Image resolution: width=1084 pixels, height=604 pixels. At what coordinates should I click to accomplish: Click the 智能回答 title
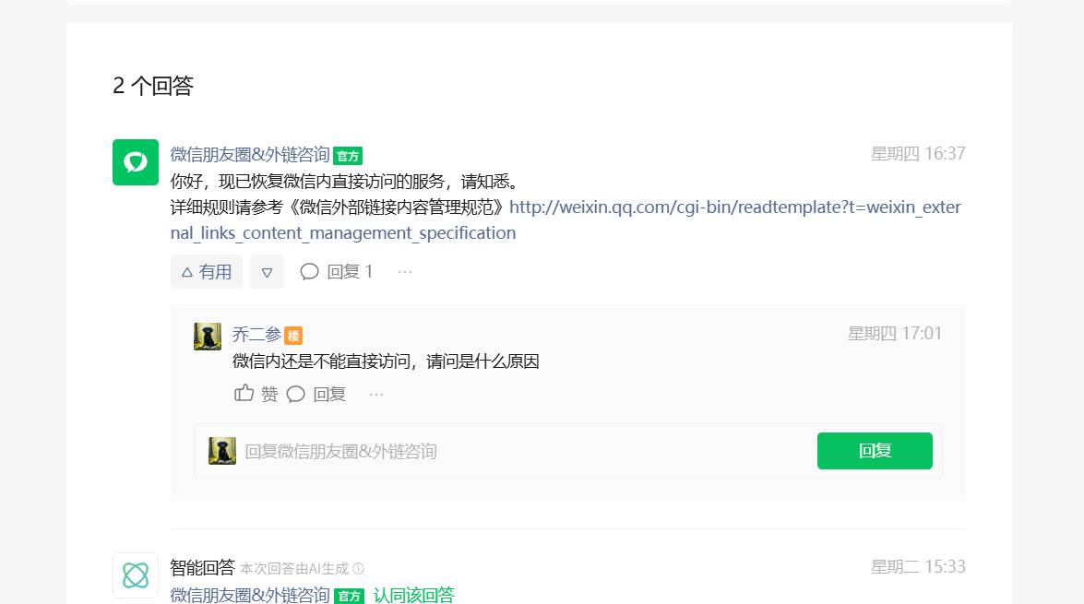(x=203, y=568)
